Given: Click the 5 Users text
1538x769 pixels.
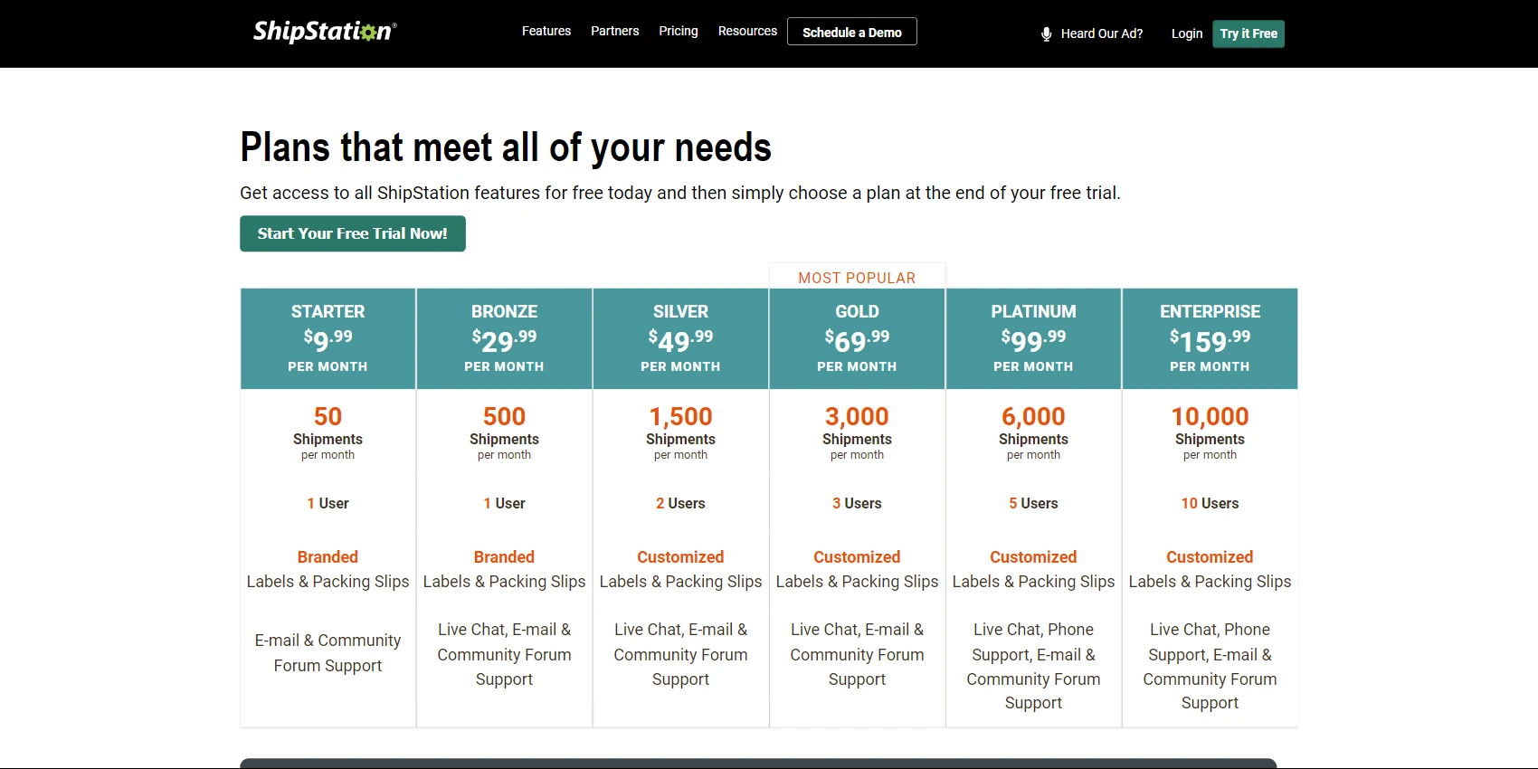Looking at the screenshot, I should point(1033,503).
